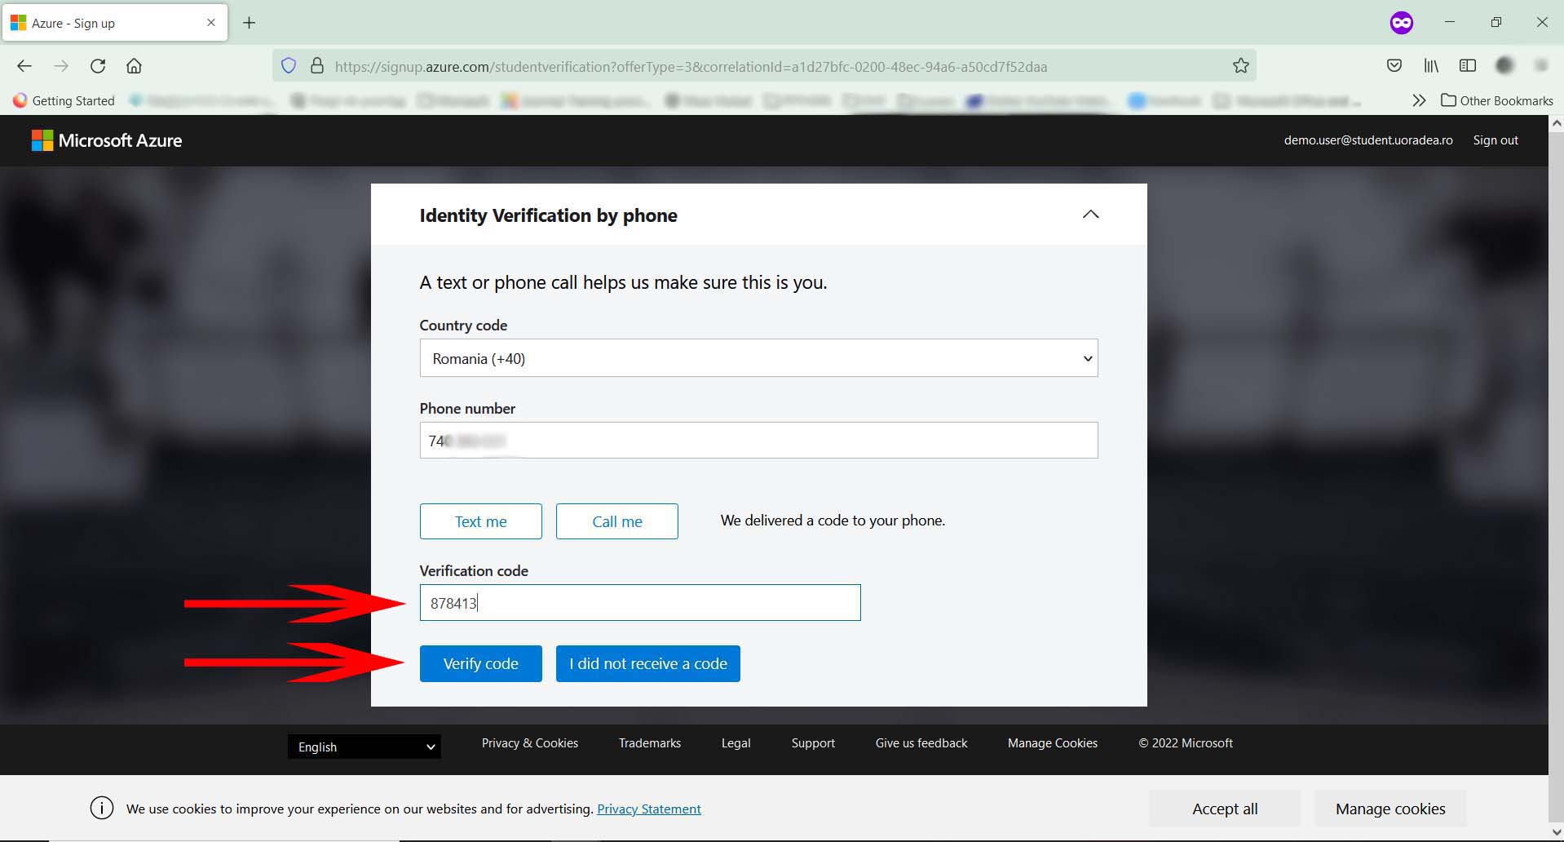The image size is (1564, 842).
Task: Open the Trademarks footer link
Action: point(649,743)
